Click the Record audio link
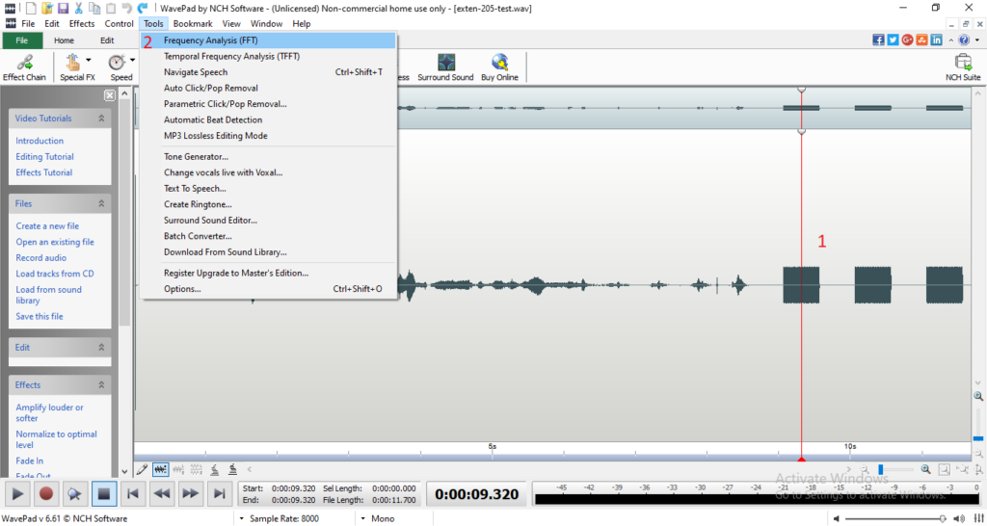 pyautogui.click(x=40, y=258)
